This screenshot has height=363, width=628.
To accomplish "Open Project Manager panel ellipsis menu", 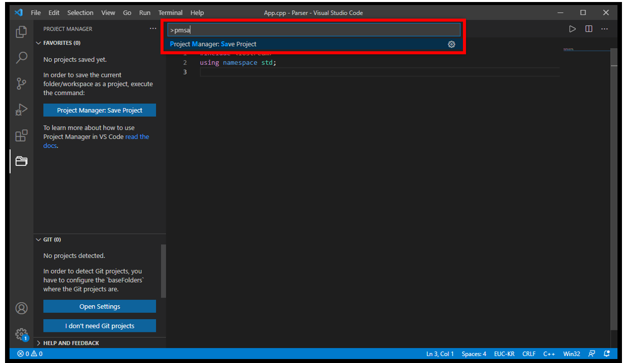I will 153,29.
